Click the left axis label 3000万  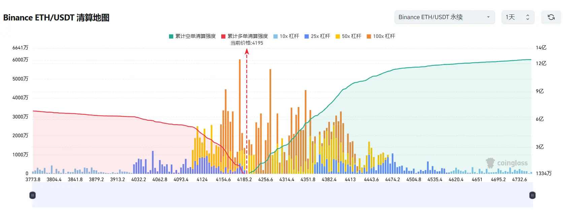(20, 117)
